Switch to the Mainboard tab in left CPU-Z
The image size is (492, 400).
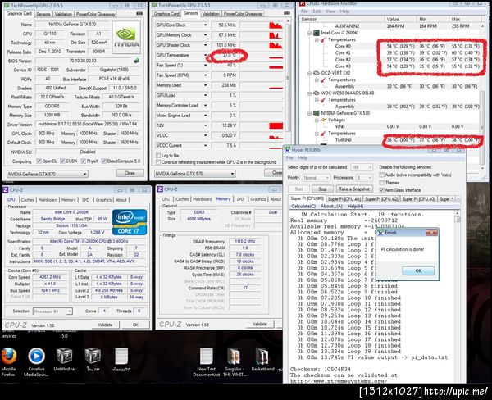pyautogui.click(x=48, y=199)
